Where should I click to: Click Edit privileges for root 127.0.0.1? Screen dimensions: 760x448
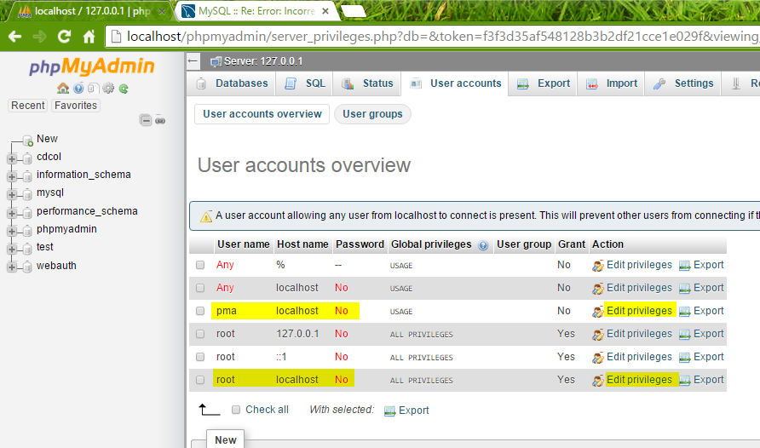(639, 334)
